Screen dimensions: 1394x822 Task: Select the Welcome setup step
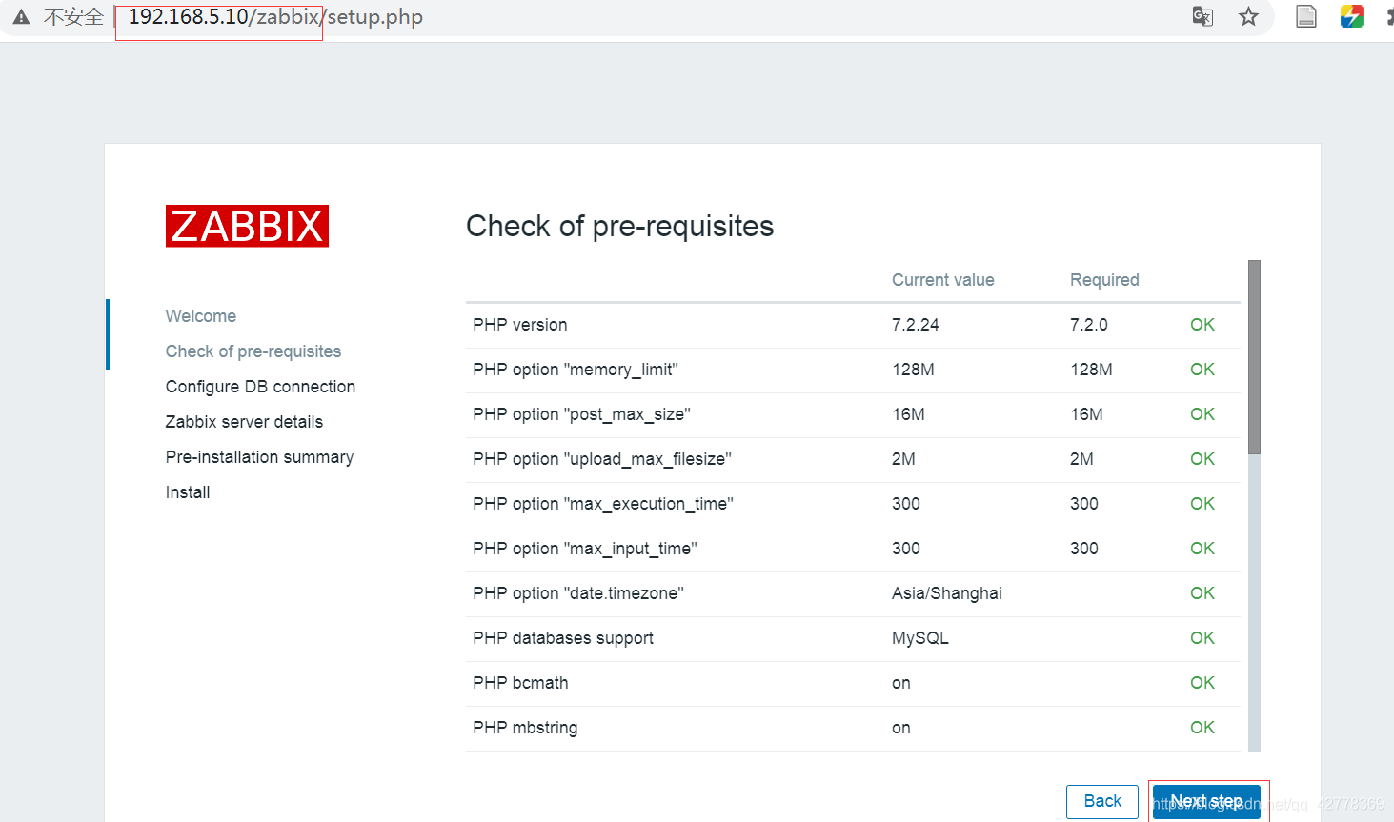point(201,316)
